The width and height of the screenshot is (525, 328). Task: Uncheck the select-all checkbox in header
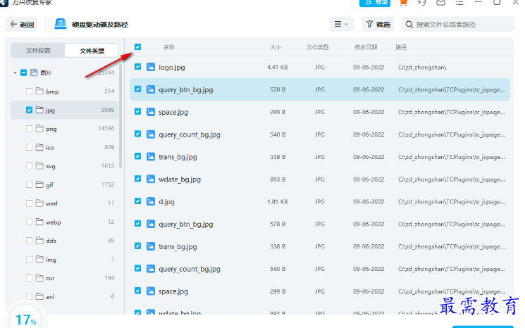[137, 47]
